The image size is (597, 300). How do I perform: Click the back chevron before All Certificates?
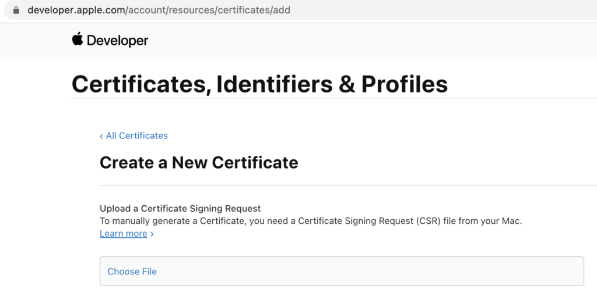point(101,136)
